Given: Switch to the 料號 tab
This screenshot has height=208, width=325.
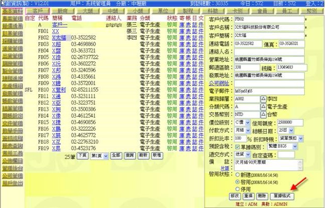Looking at the screenshot, I should point(212,10).
